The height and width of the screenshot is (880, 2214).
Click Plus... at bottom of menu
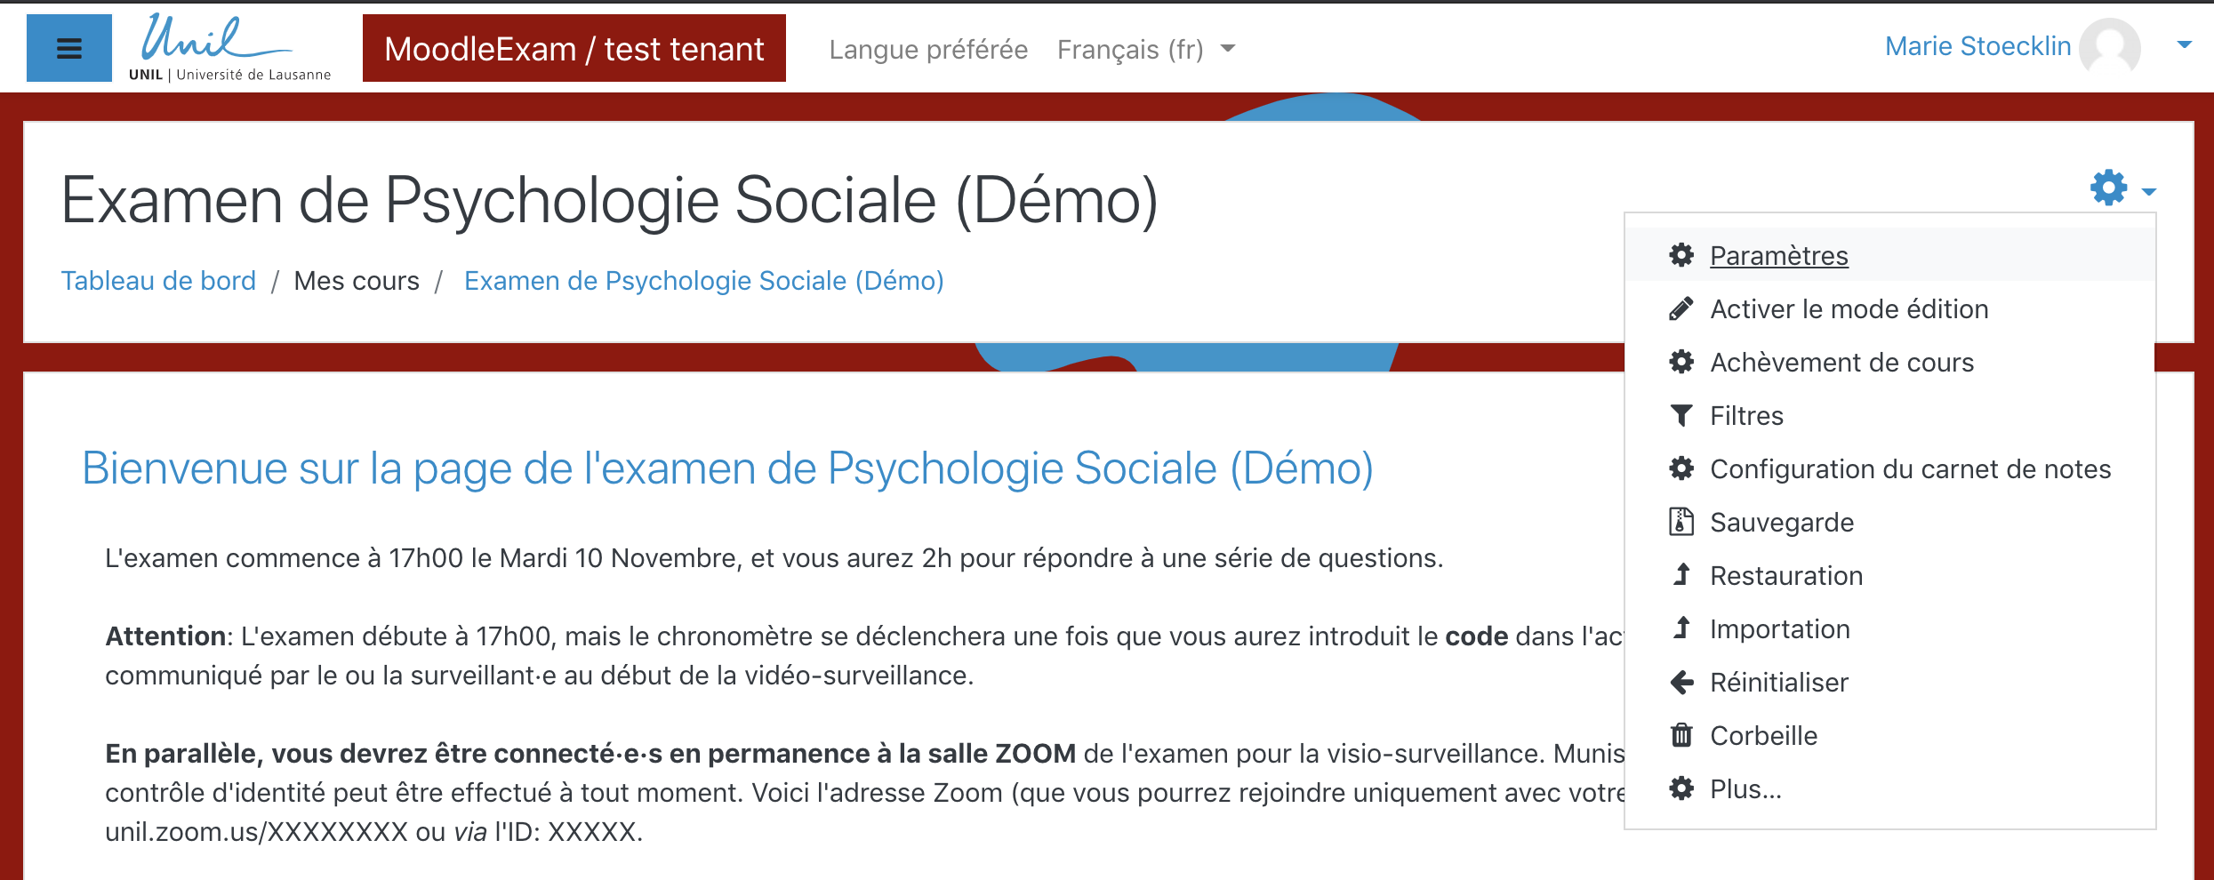coord(1745,788)
